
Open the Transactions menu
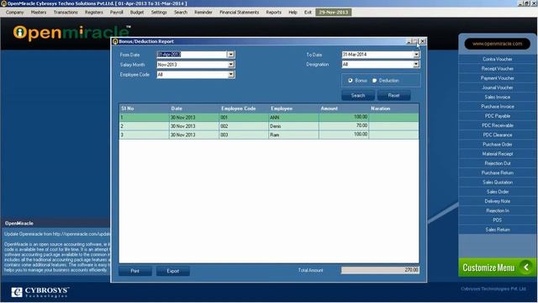tap(66, 12)
